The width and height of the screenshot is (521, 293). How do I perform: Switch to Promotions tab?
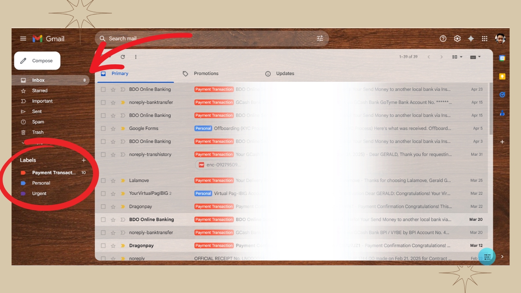pyautogui.click(x=206, y=73)
